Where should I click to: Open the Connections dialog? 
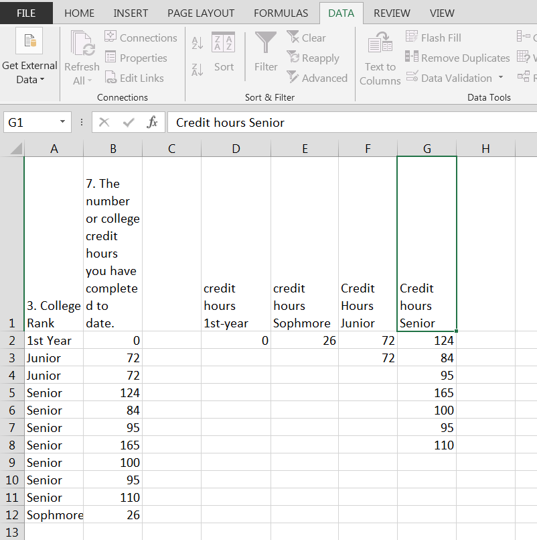click(141, 38)
